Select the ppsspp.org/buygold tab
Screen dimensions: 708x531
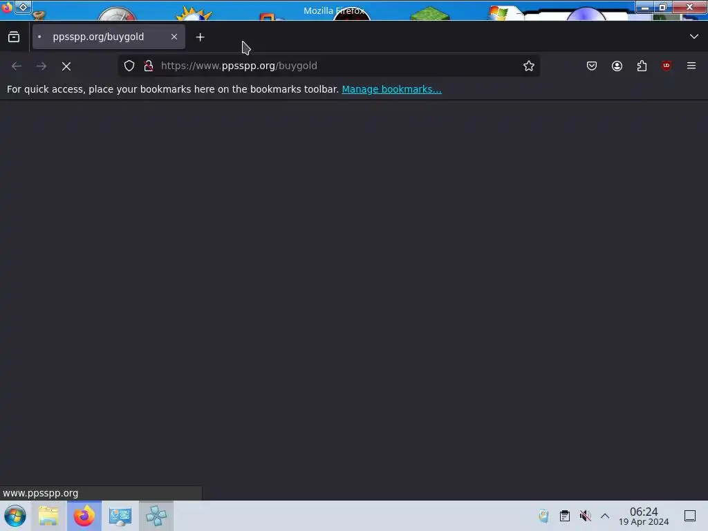[x=109, y=37]
